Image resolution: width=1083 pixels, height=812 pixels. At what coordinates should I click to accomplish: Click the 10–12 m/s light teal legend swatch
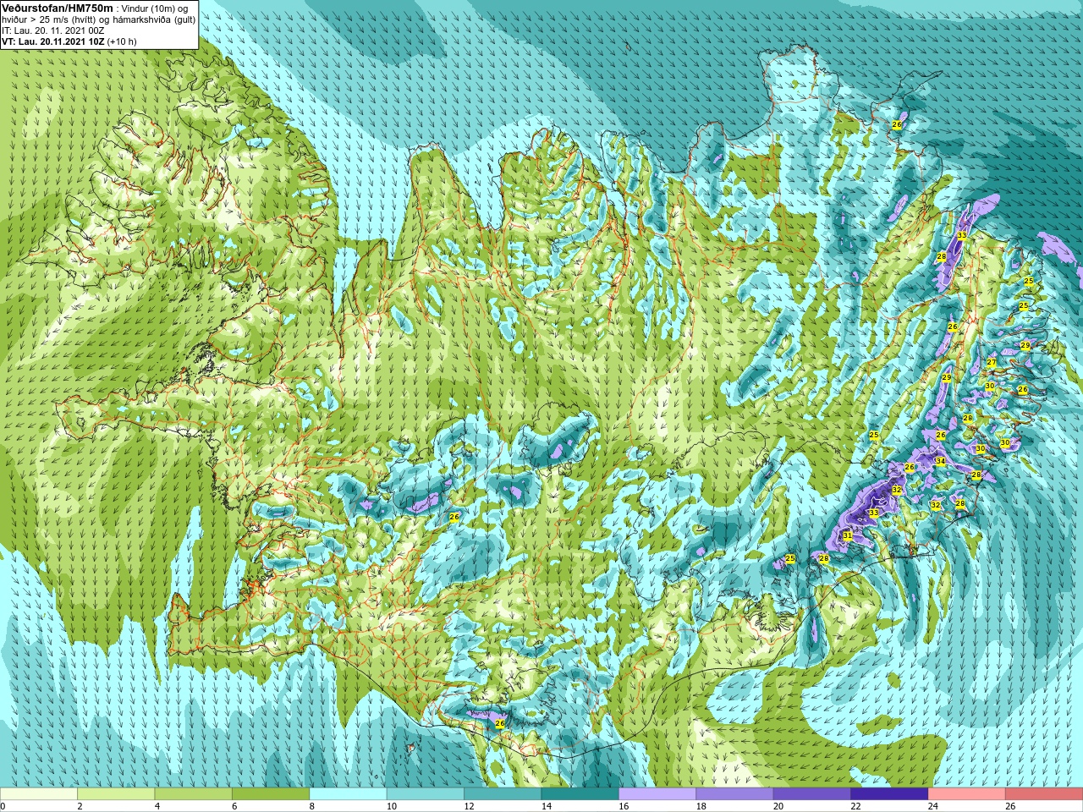tap(426, 794)
